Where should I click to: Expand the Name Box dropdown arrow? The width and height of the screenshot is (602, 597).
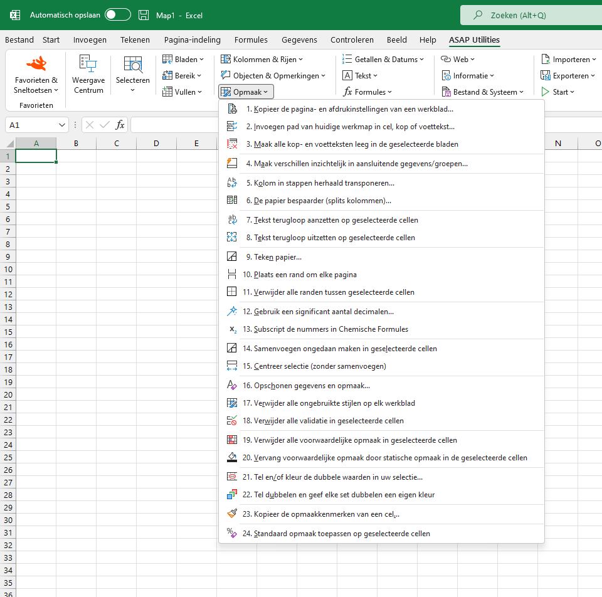[62, 125]
